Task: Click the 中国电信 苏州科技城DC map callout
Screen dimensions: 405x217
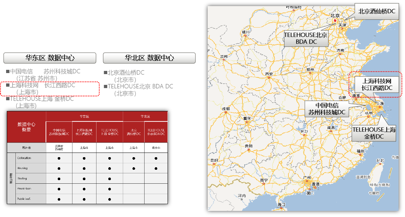Action: (x=327, y=109)
